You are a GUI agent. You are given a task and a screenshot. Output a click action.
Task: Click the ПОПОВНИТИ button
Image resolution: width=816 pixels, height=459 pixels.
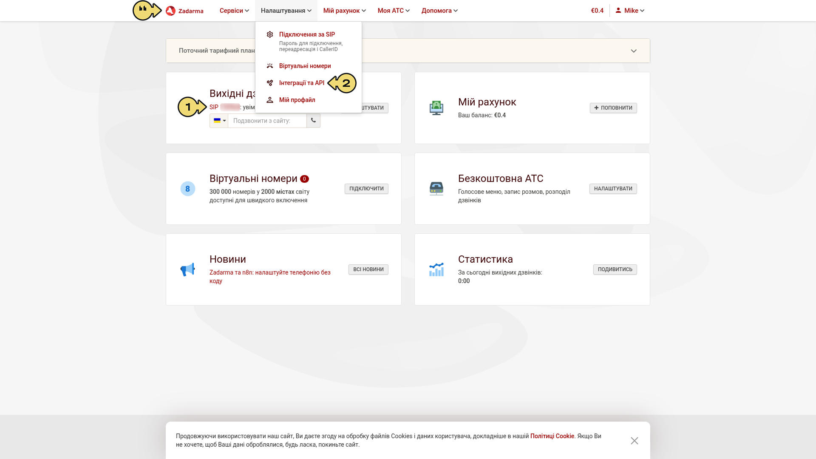pyautogui.click(x=613, y=108)
